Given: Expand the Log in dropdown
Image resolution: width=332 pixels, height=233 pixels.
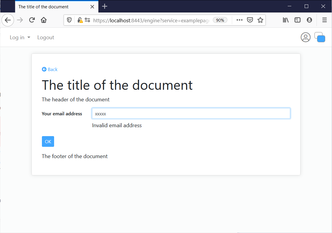Looking at the screenshot, I should coord(20,37).
